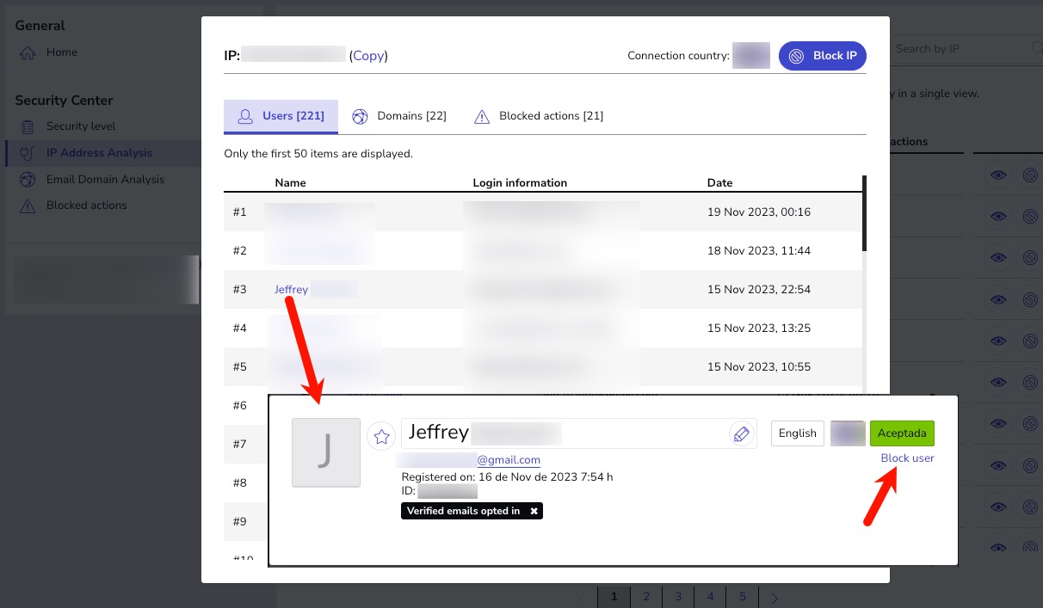The height and width of the screenshot is (608, 1043).
Task: Click the topmost block circle icon
Action: click(x=1029, y=175)
